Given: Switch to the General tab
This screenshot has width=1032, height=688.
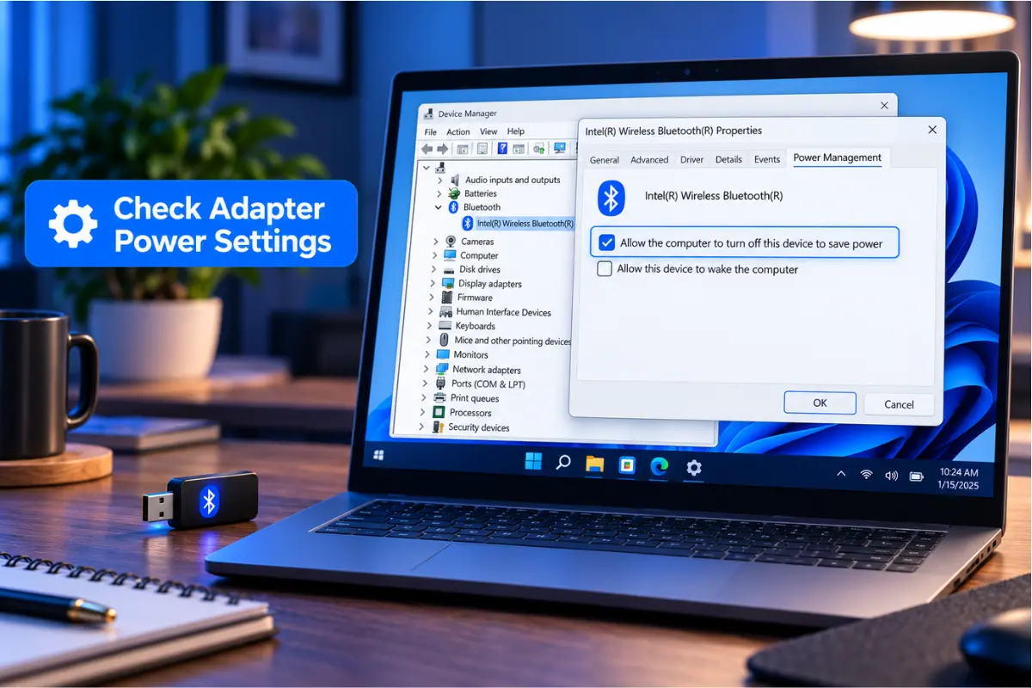Looking at the screenshot, I should [605, 160].
